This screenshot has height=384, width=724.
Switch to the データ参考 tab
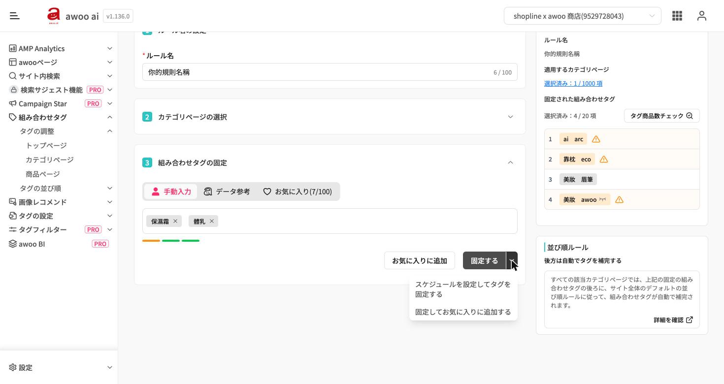pyautogui.click(x=227, y=192)
